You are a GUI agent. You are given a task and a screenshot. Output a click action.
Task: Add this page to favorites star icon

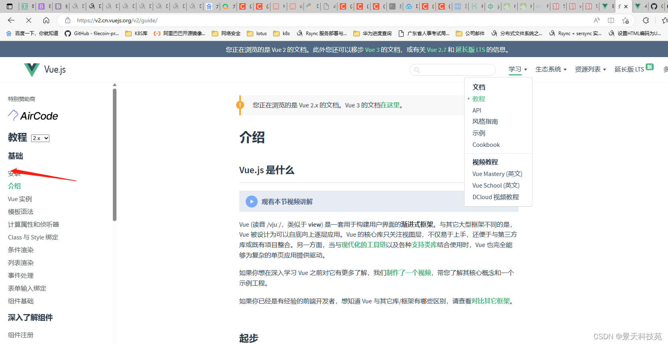click(x=625, y=20)
